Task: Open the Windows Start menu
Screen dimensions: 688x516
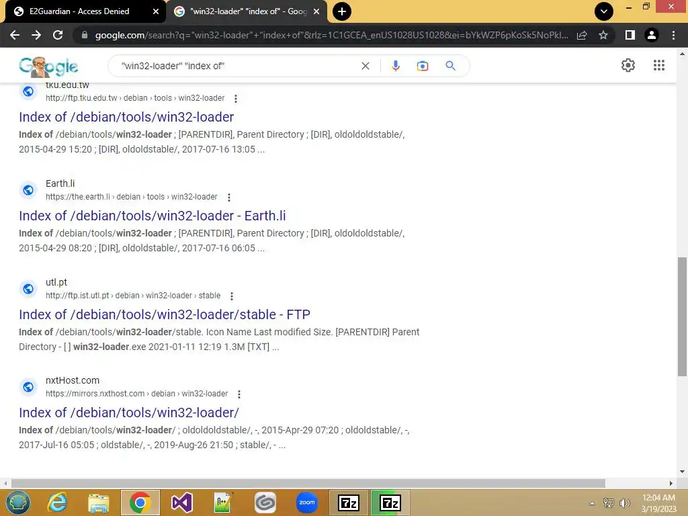Action: tap(18, 503)
